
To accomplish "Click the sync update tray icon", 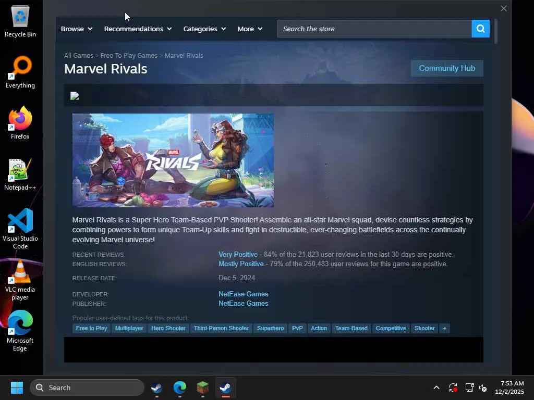I will [x=453, y=387].
